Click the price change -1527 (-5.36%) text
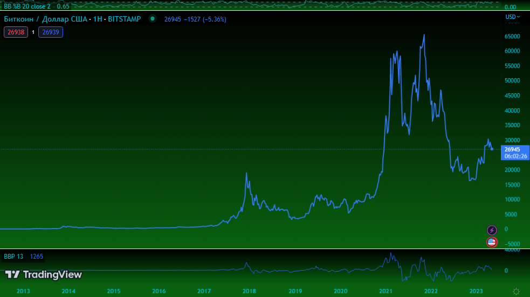Image resolution: width=530 pixels, height=297 pixels. click(x=205, y=19)
